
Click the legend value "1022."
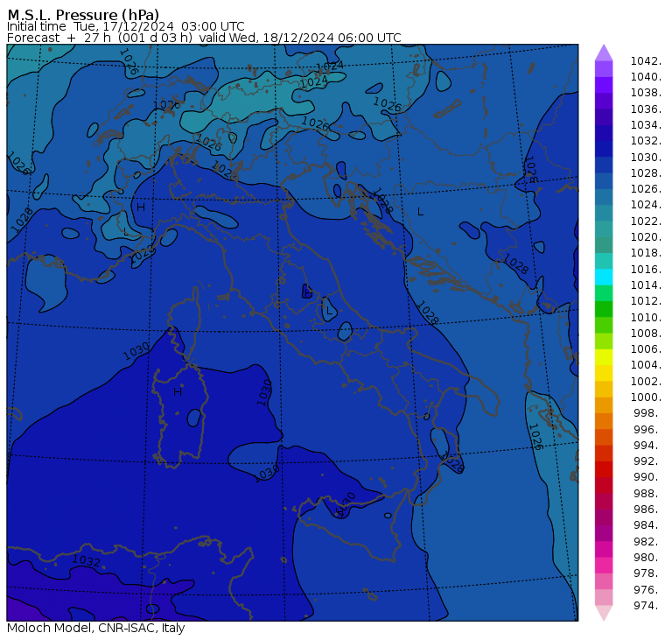(646, 222)
